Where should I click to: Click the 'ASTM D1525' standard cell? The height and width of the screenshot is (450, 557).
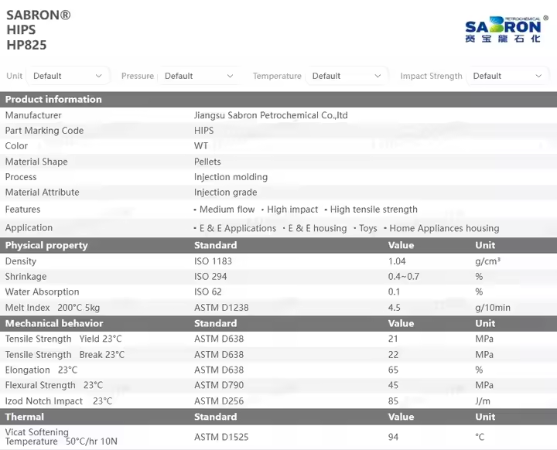221,437
